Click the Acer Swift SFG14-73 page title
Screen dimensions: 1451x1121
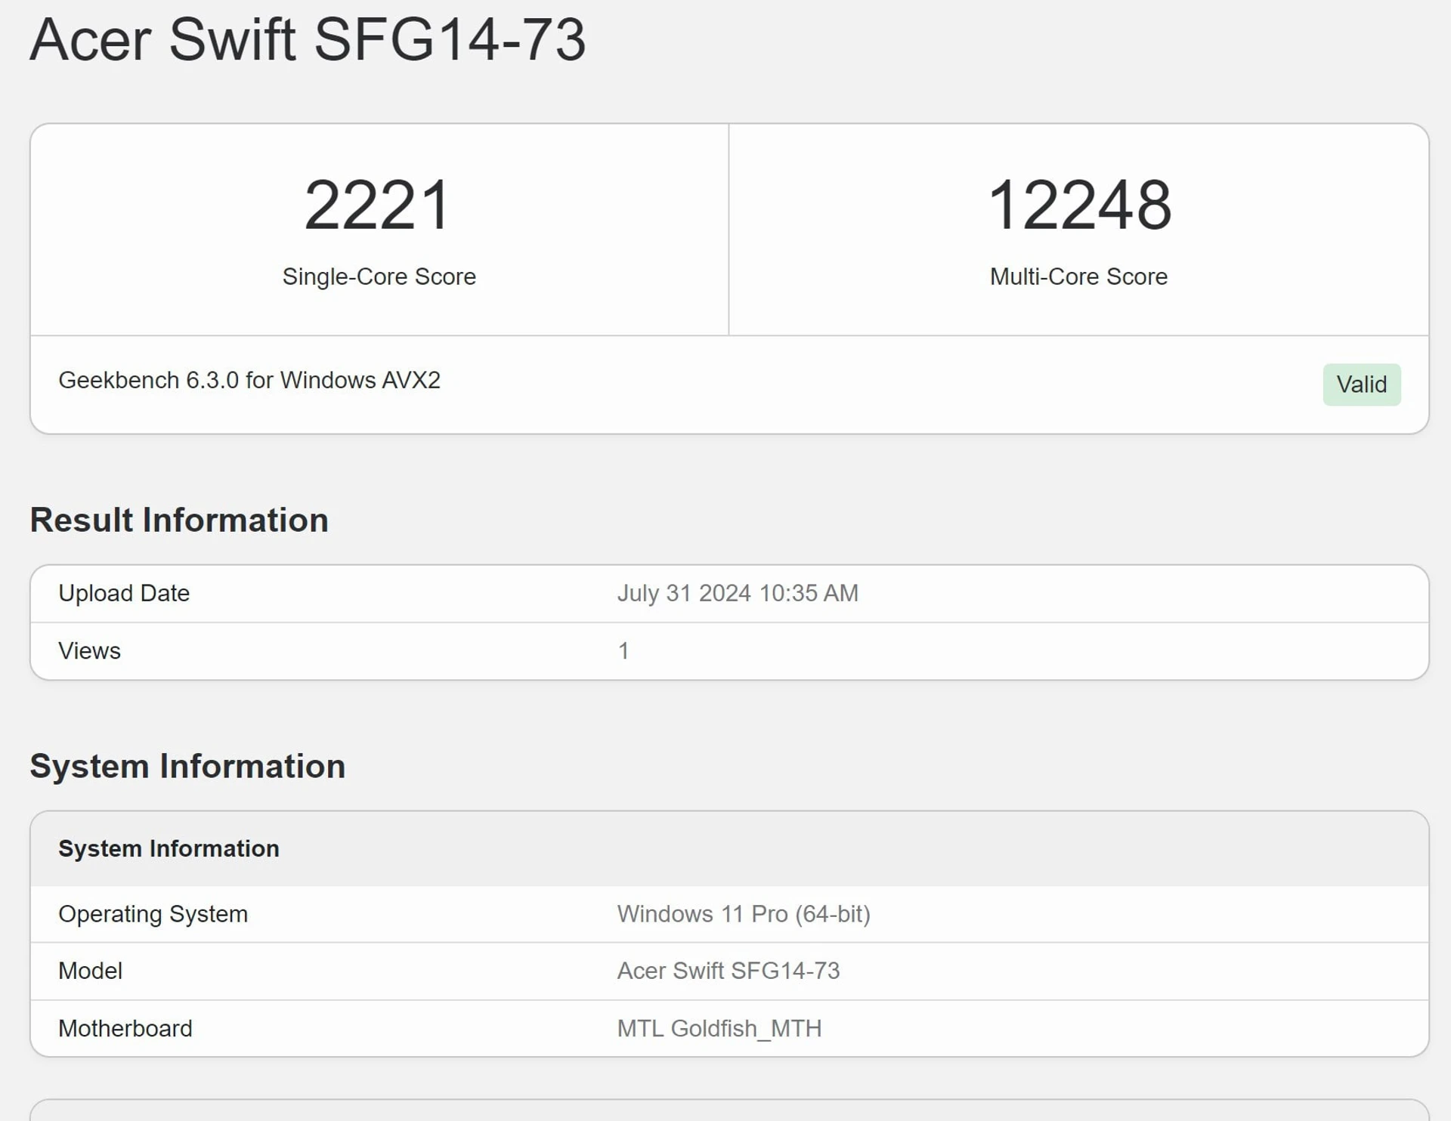pyautogui.click(x=308, y=39)
